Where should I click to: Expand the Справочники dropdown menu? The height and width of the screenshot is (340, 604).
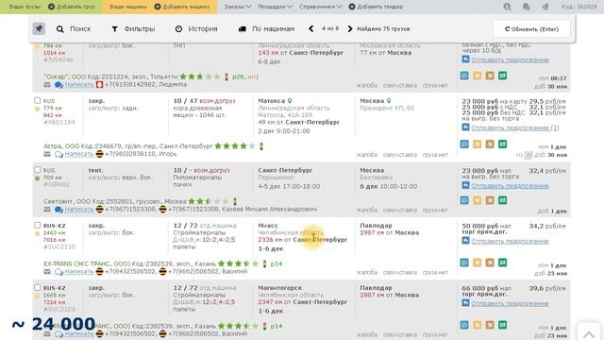pos(320,7)
